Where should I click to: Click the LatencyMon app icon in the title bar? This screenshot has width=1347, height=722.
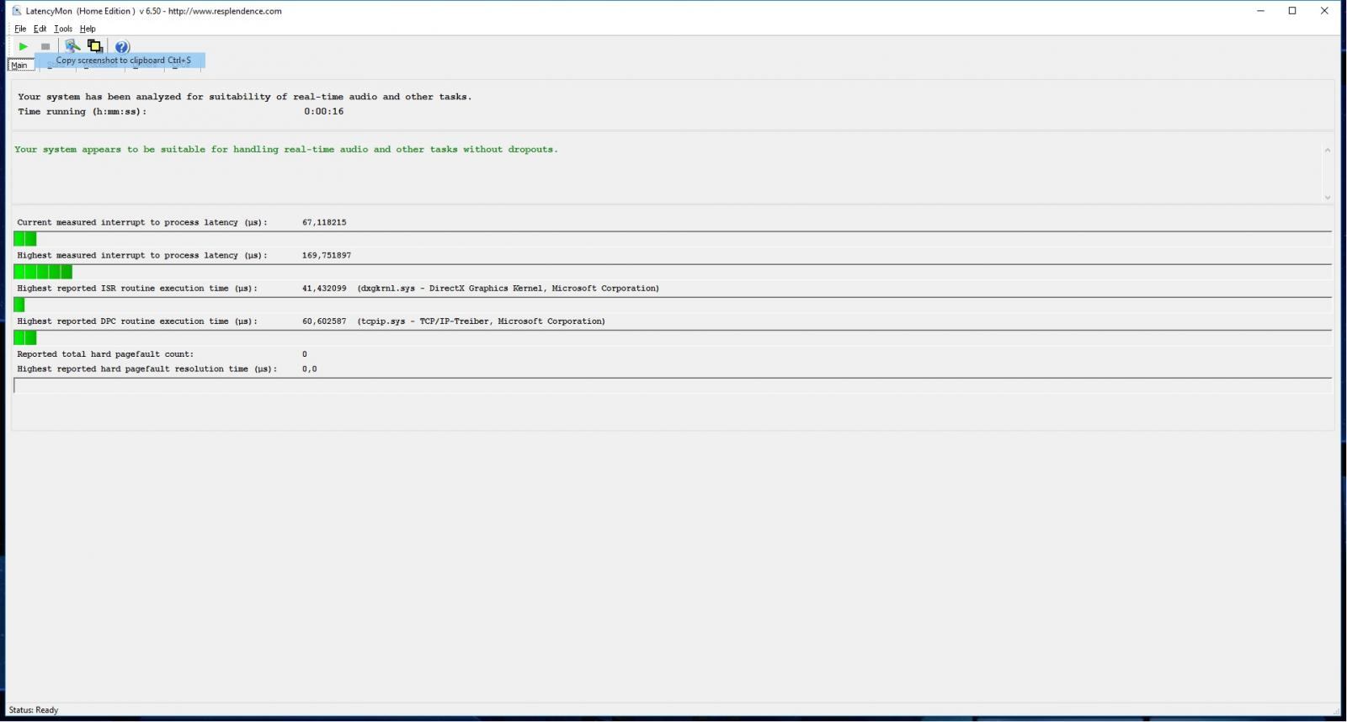point(16,11)
